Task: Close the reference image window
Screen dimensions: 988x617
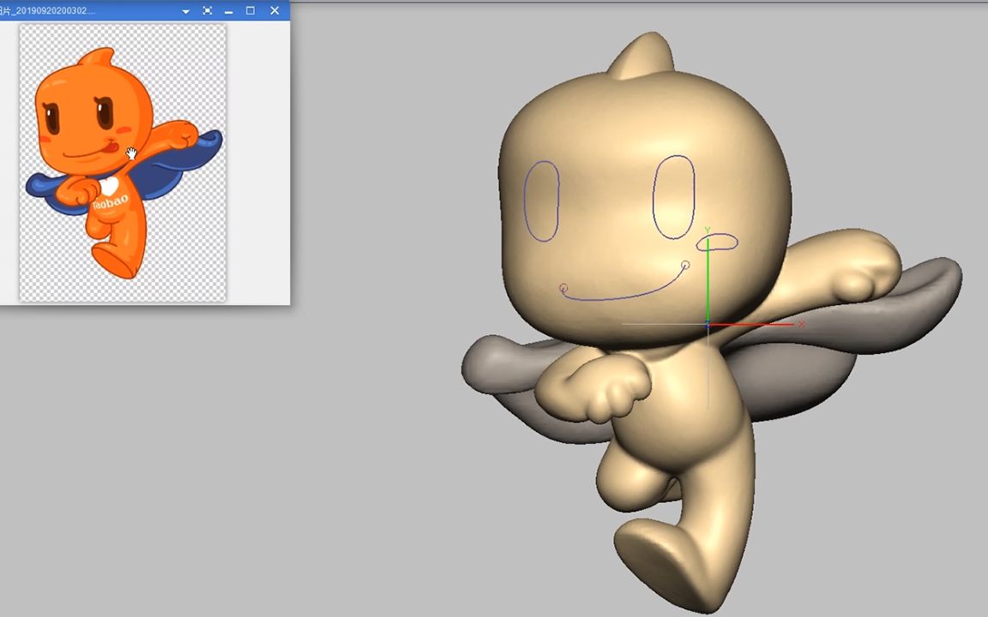Action: [274, 10]
